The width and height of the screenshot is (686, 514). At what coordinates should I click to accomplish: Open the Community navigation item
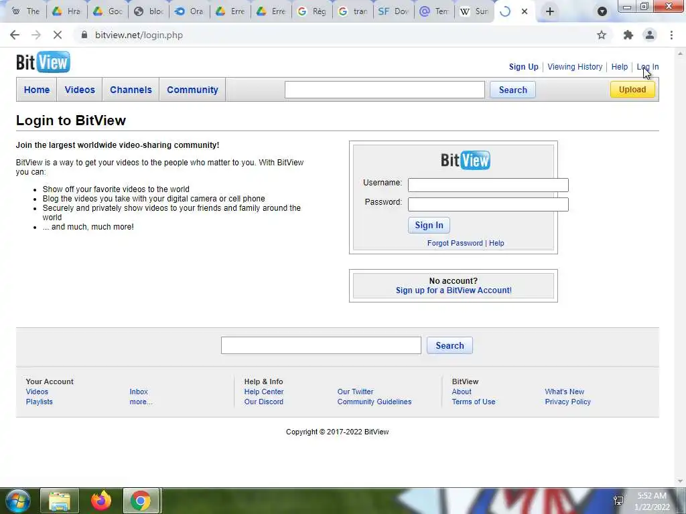click(x=192, y=90)
